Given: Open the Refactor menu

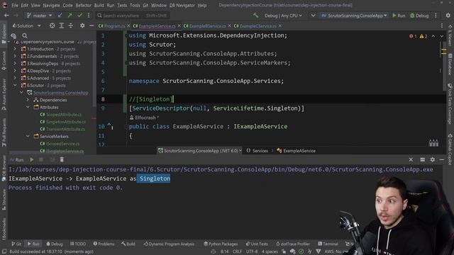Looking at the screenshot, I should click(84, 5).
